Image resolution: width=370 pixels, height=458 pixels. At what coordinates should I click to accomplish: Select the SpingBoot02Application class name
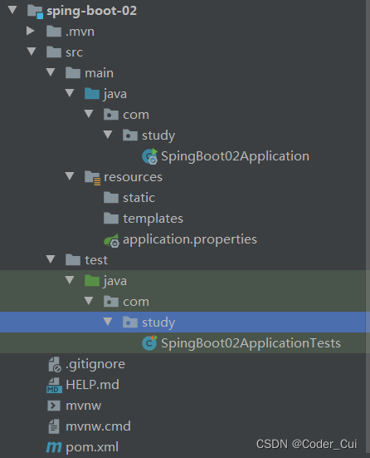pos(235,156)
